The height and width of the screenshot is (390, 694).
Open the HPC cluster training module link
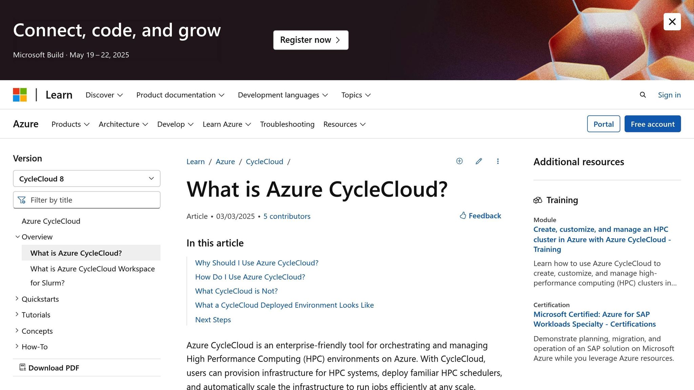pos(602,239)
